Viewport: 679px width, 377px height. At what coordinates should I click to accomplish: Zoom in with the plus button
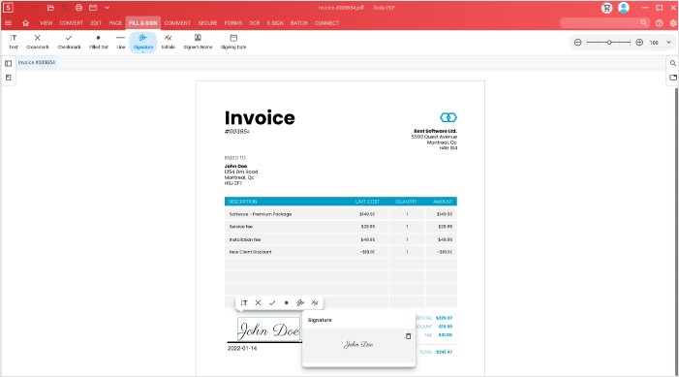639,43
